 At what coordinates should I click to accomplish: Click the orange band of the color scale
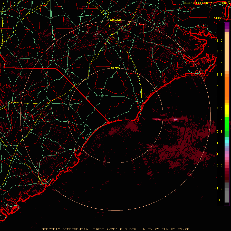pos(227,89)
